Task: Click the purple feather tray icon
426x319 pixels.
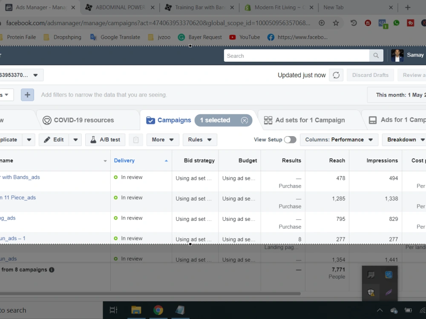Action: [x=389, y=292]
